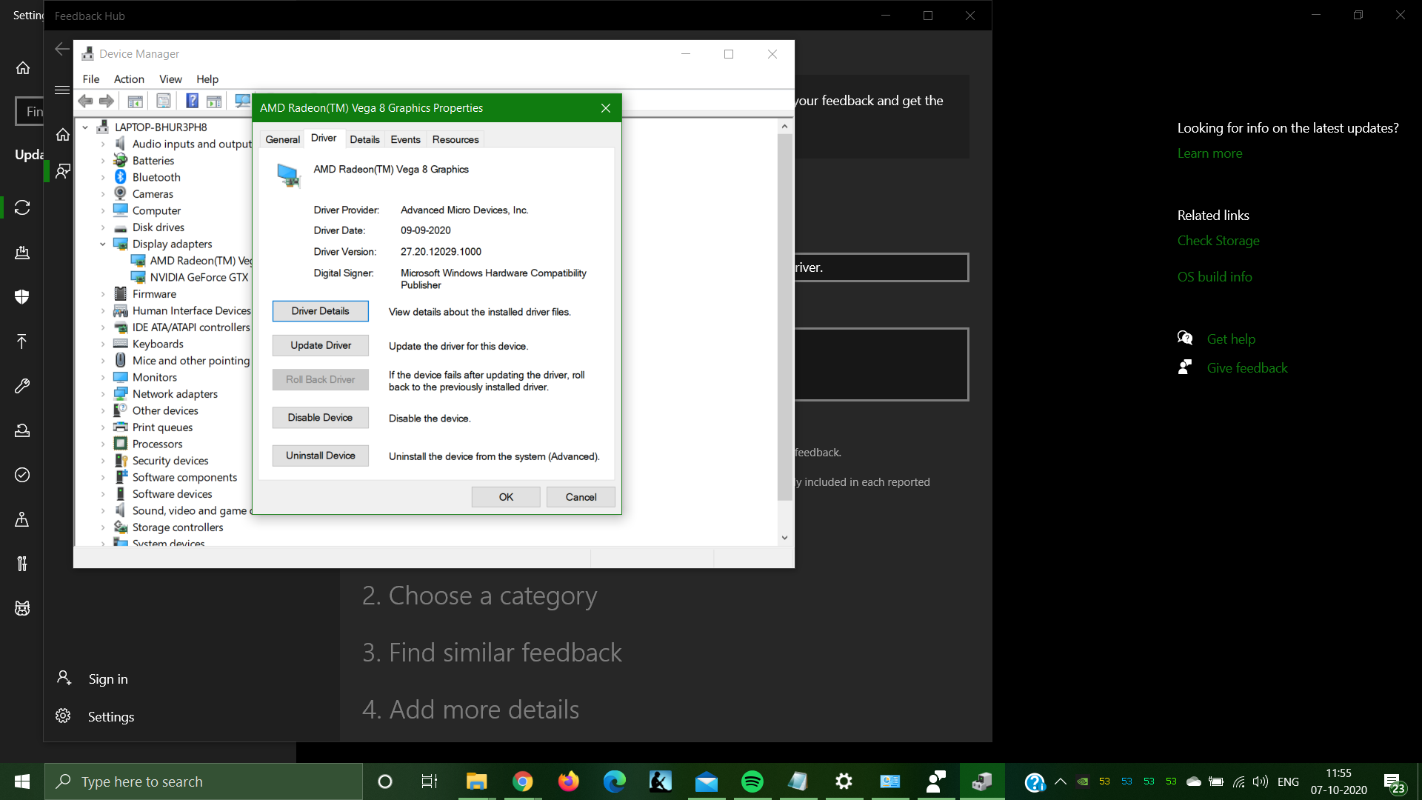The width and height of the screenshot is (1422, 800).
Task: Open the Action menu in Device Manager
Action: pos(129,79)
